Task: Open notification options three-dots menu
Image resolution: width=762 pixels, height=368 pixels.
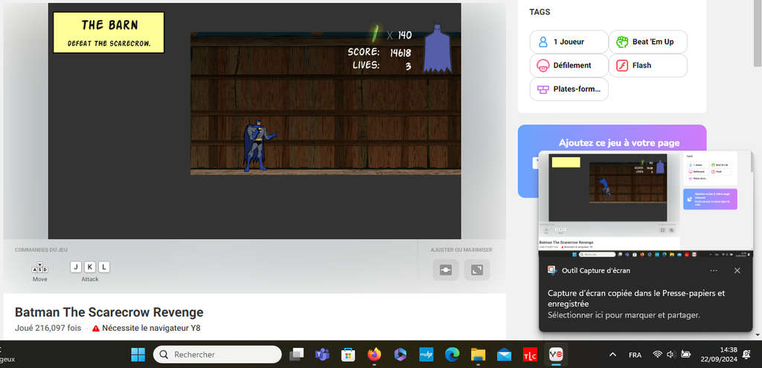Action: point(714,270)
